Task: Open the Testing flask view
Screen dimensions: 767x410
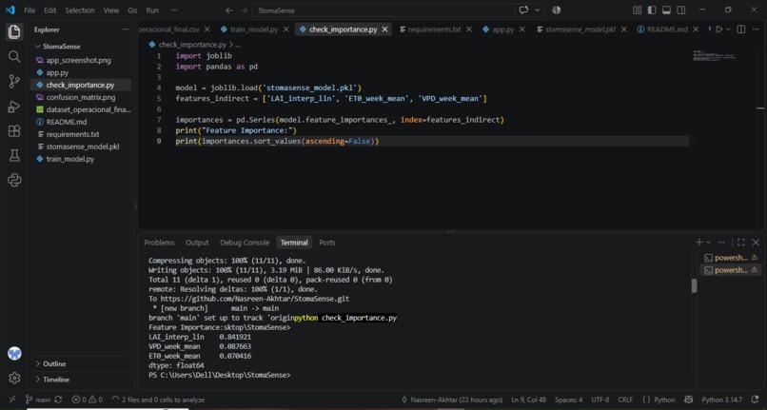Action: pyautogui.click(x=14, y=156)
